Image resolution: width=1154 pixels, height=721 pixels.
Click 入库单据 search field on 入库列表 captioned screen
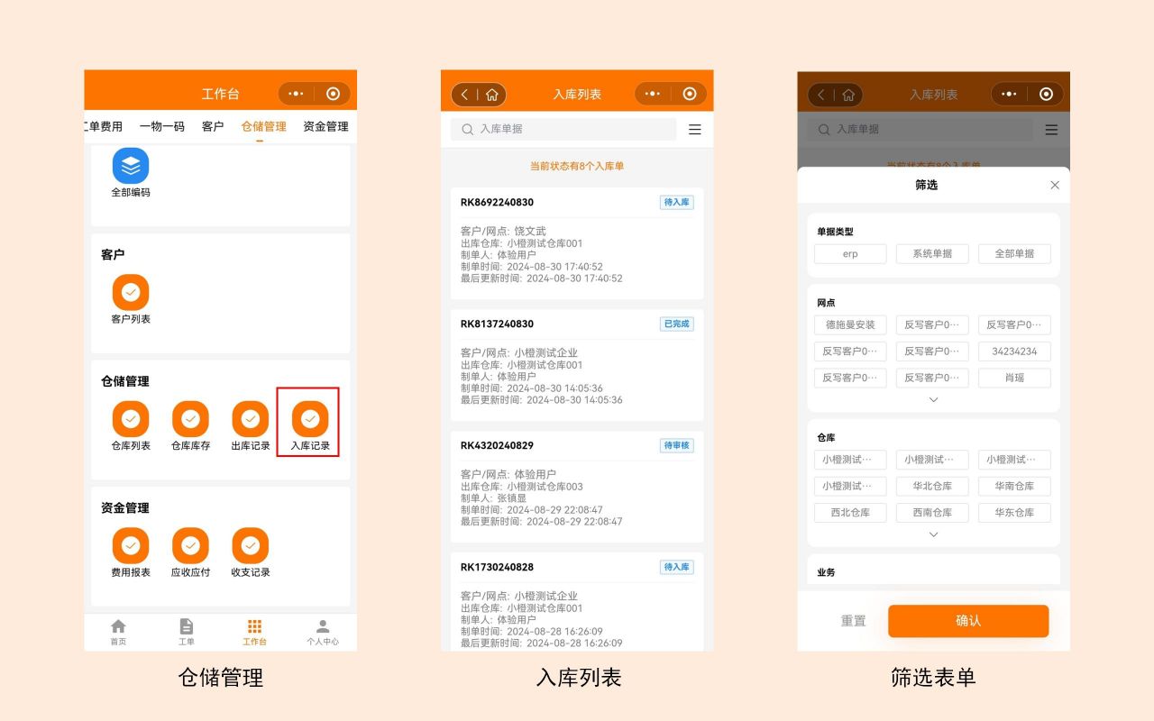(x=563, y=130)
